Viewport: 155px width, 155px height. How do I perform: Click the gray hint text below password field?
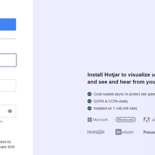pos(1,121)
